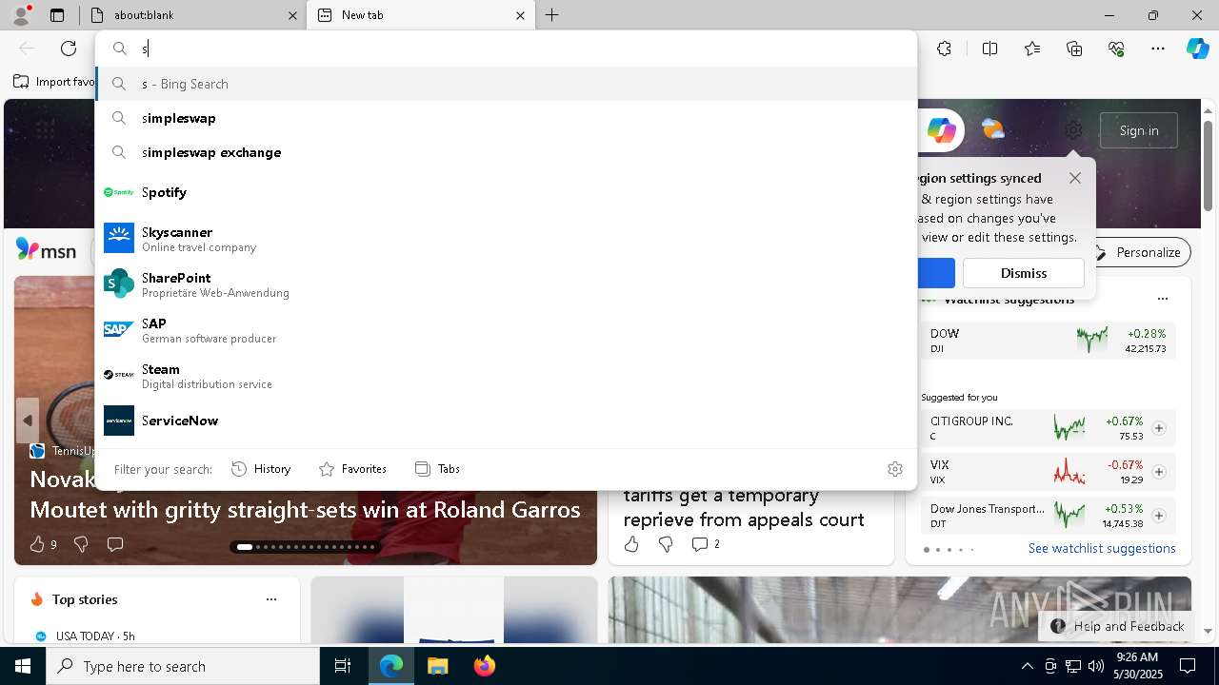The image size is (1219, 685).
Task: Like the Novak story thumbs up
Action: [x=37, y=544]
